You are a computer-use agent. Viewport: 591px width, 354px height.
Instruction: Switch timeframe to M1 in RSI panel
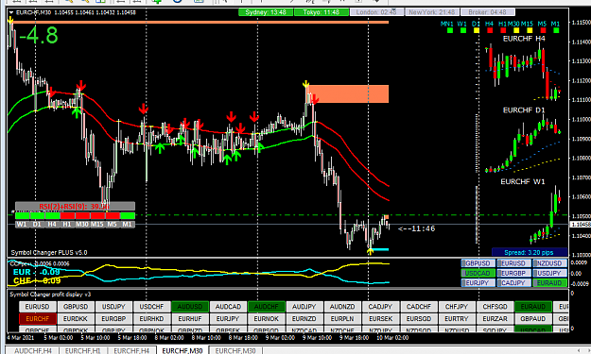point(128,225)
